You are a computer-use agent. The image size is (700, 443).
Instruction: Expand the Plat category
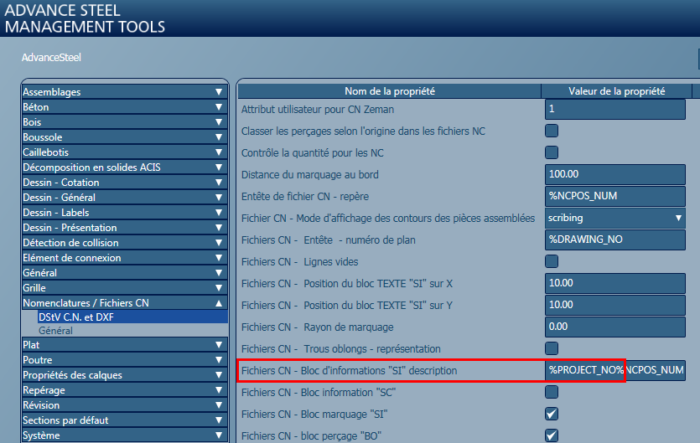125,345
